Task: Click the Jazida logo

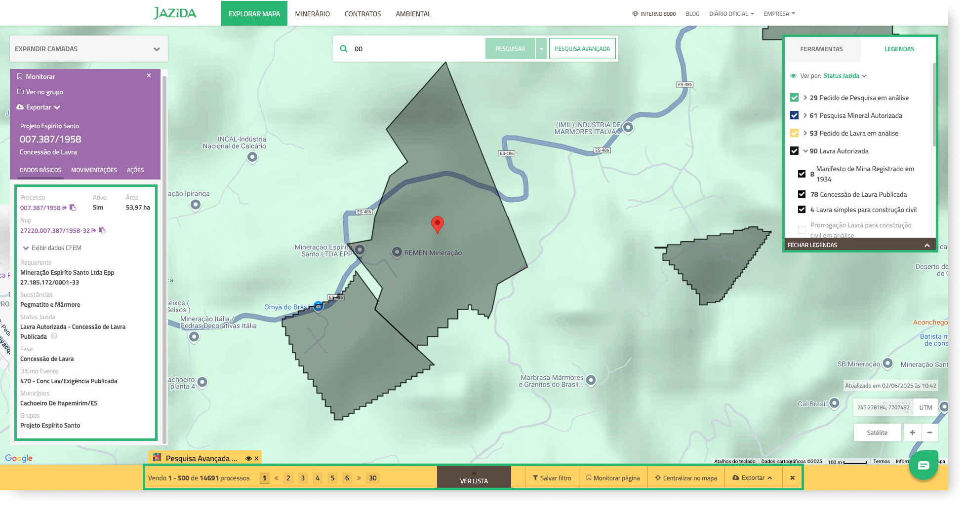Action: [175, 13]
